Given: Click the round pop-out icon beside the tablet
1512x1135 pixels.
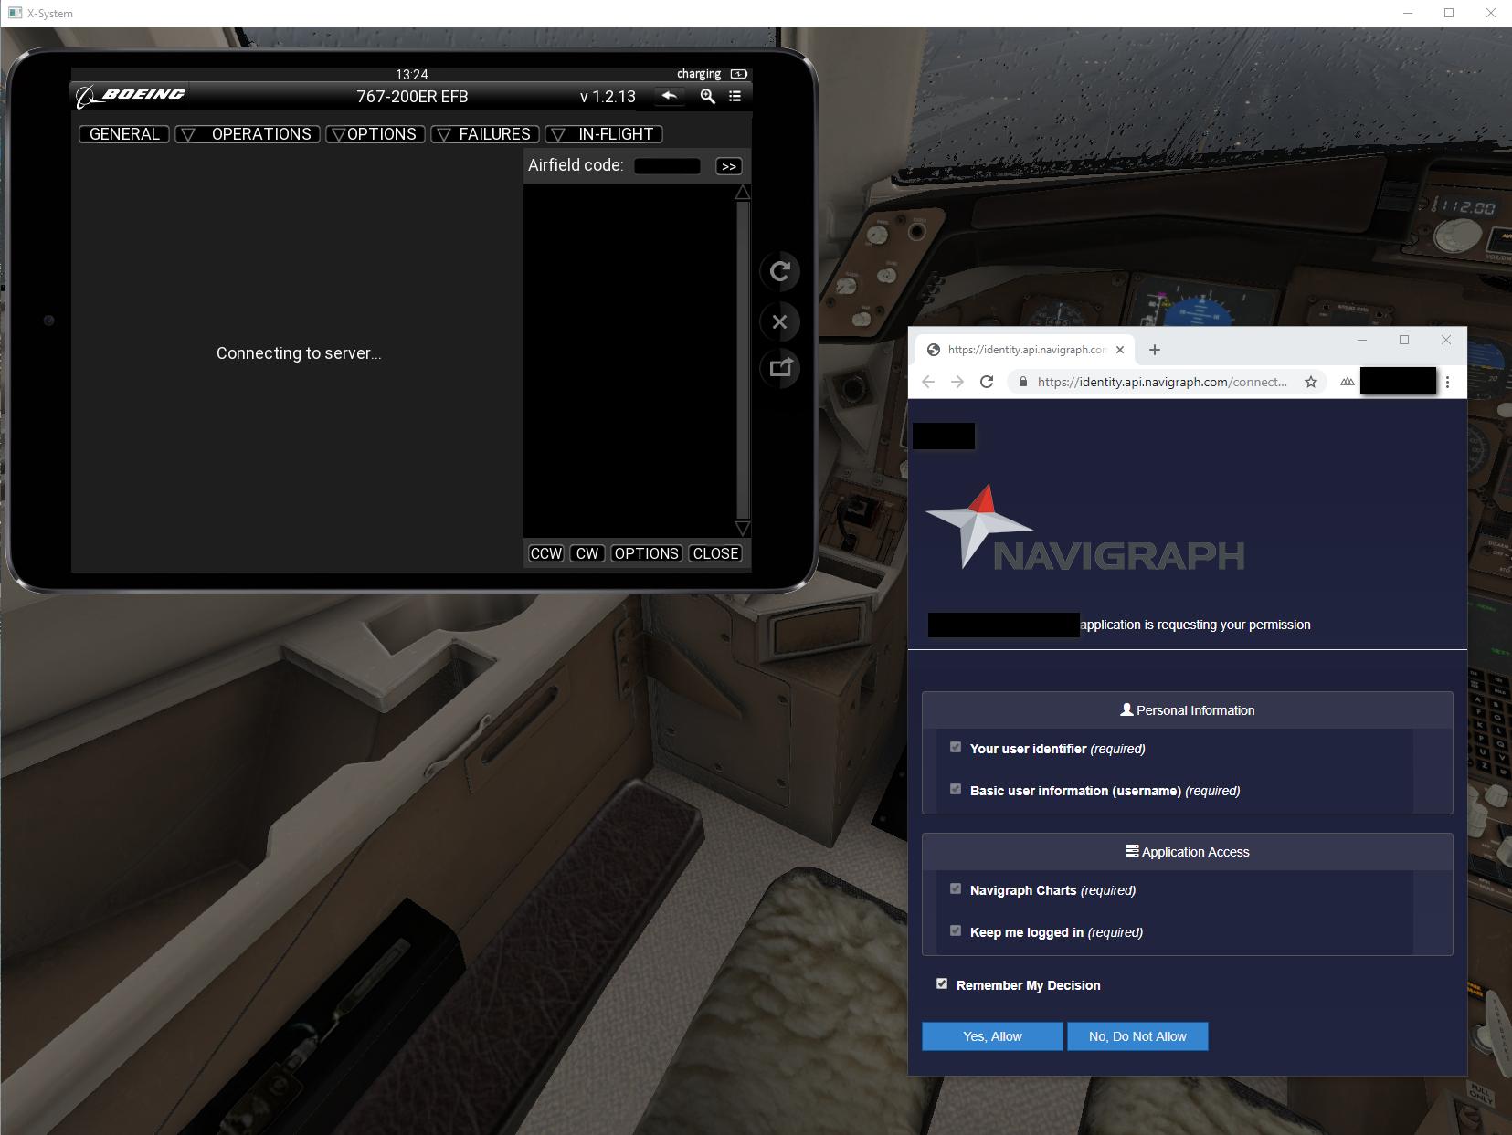Looking at the screenshot, I should coord(779,368).
